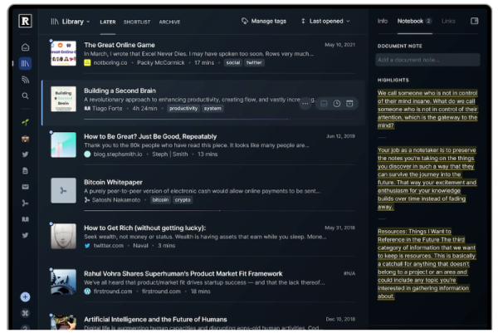Open the email envelope icon in sidebar
Viewport: 498px width, 333px height.
point(26,187)
